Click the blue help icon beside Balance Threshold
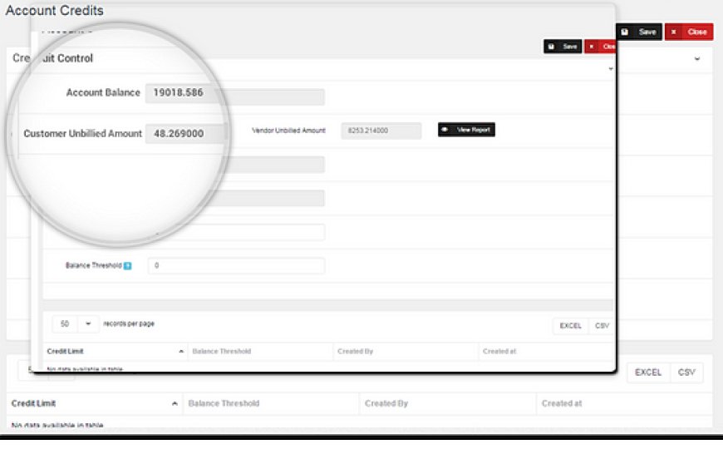The image size is (723, 449). (x=127, y=266)
